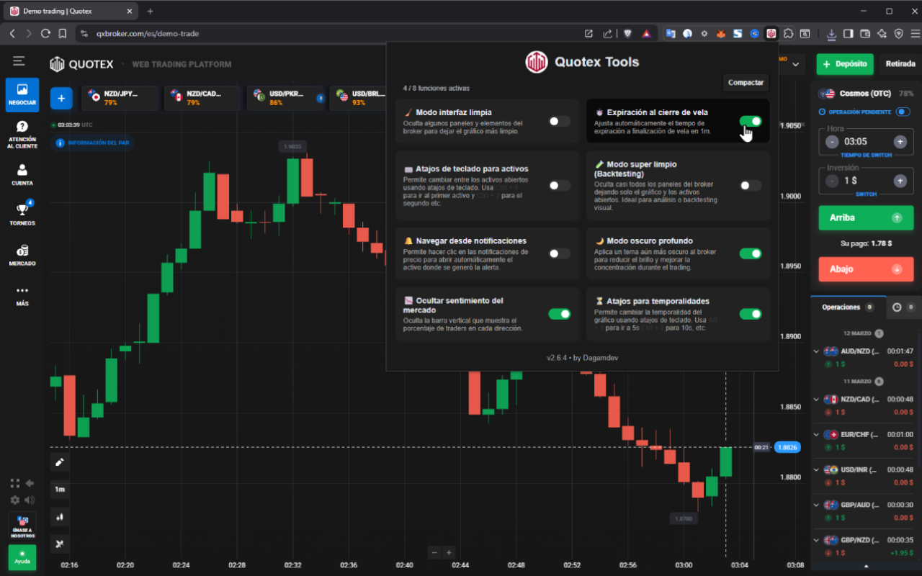Open the browser extensions puzzle menu
The image size is (922, 576).
click(x=788, y=33)
